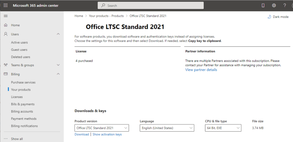
Task: Open Active users in sidebar
Action: pos(19,42)
